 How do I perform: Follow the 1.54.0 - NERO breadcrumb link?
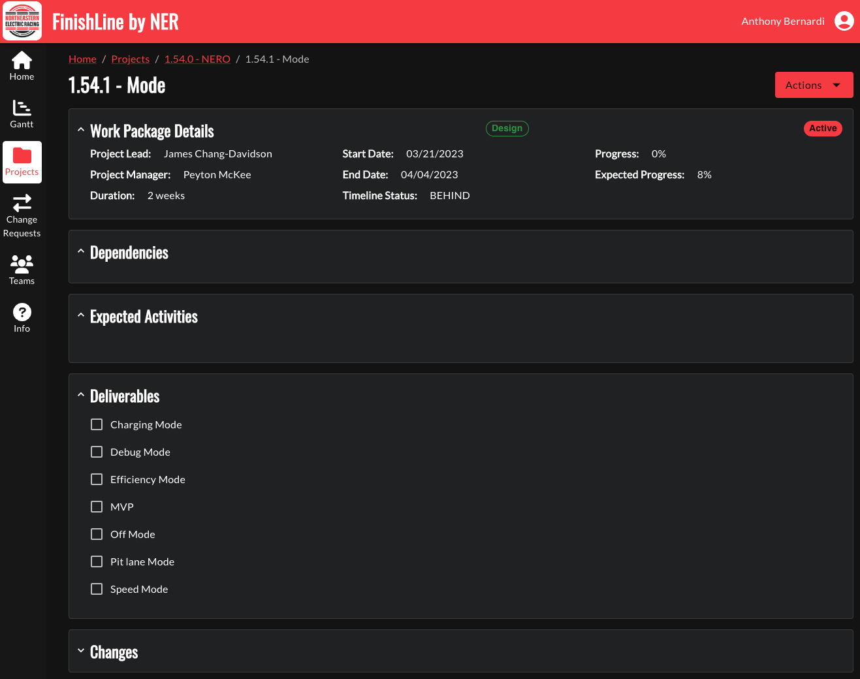click(197, 58)
